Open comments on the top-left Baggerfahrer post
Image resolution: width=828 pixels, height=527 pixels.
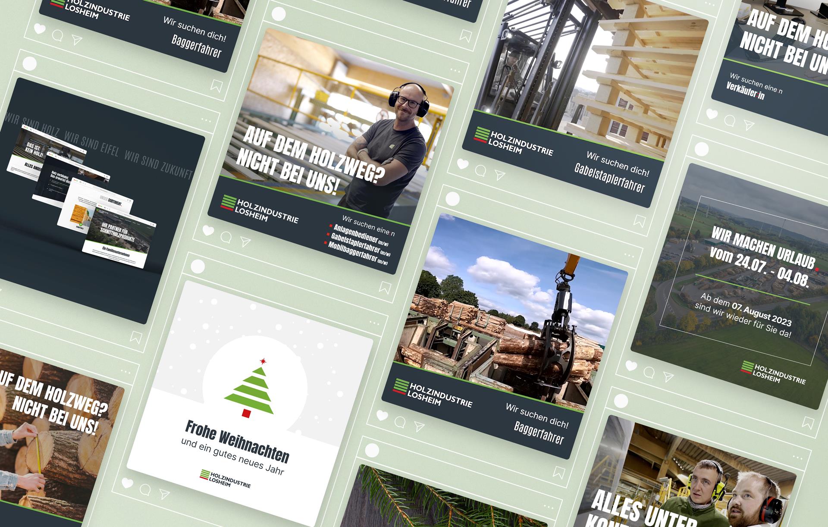(x=57, y=35)
